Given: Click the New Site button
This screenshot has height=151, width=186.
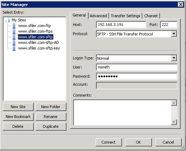Looking at the screenshot, I should [18, 107].
